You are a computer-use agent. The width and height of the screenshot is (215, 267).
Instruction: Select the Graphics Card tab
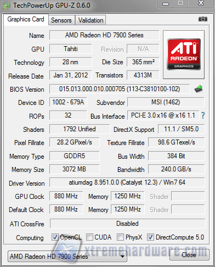click(x=26, y=19)
